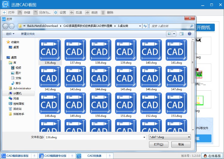
Task: Select the 147.dwg CAD file icon
Action: (x=177, y=77)
